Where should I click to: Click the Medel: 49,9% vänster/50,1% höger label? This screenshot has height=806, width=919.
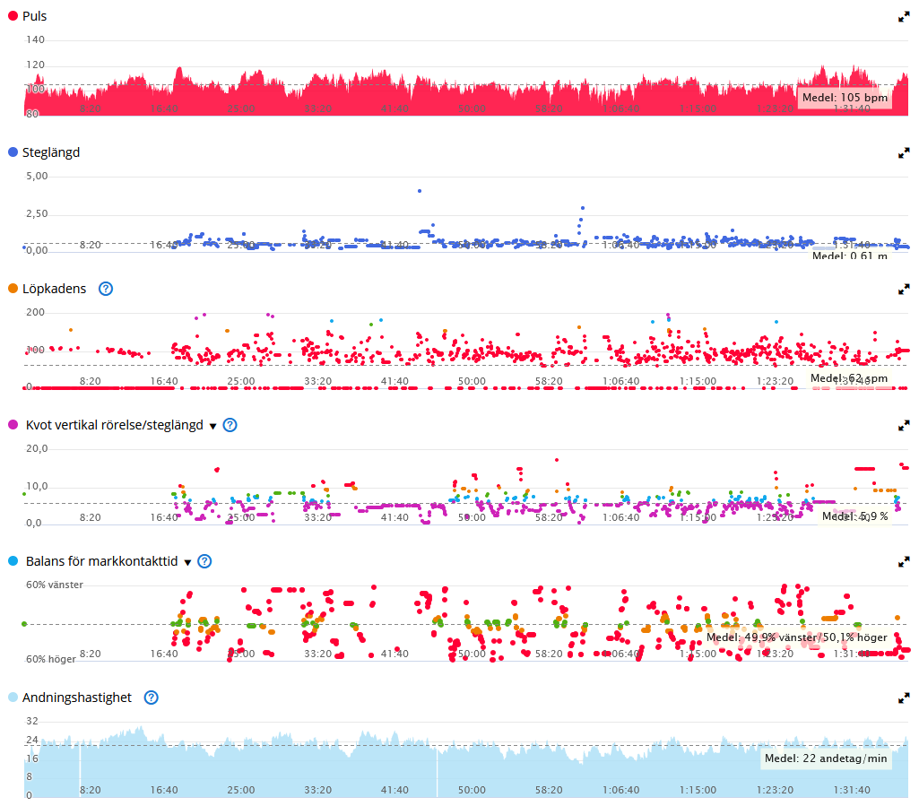(796, 637)
